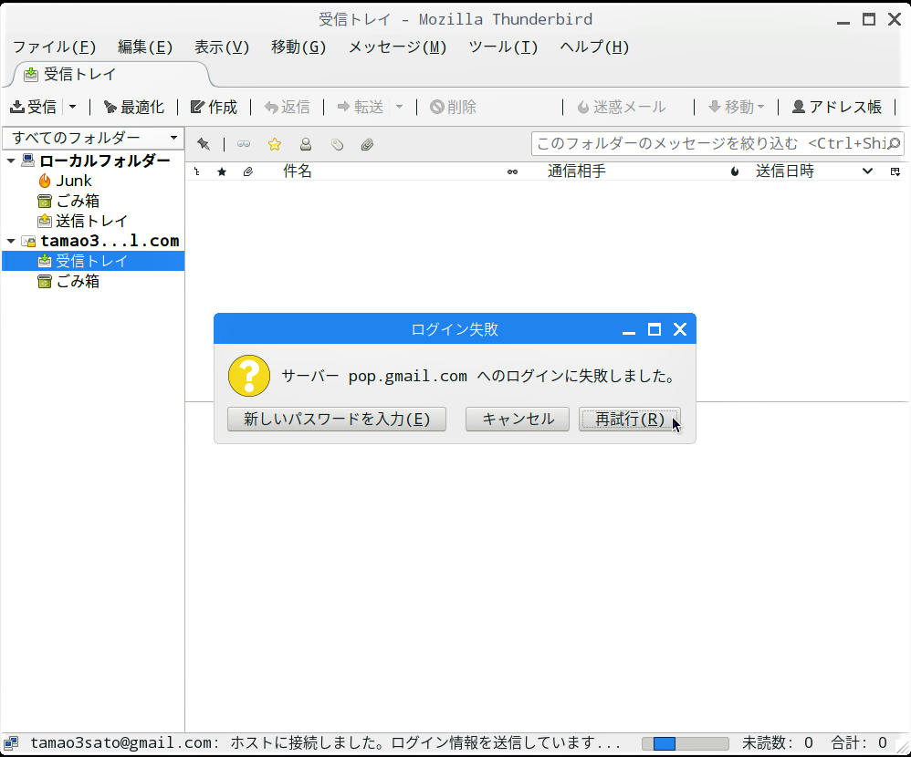Sort by 件名 column header
911x757 pixels.
point(298,171)
